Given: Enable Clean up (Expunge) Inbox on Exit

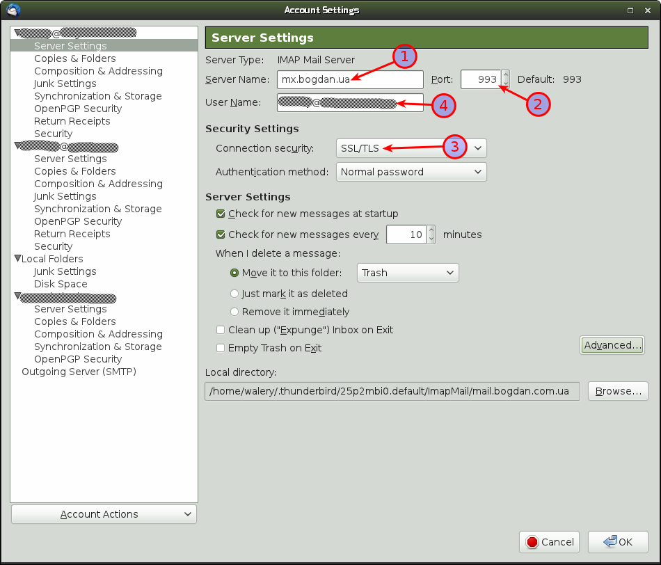Looking at the screenshot, I should click(221, 330).
